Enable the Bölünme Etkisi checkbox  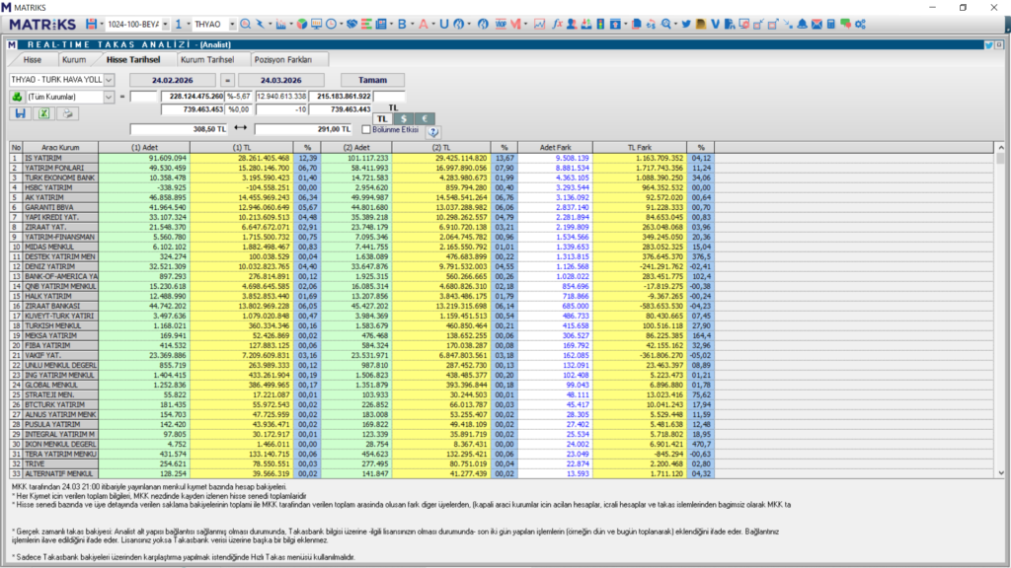click(x=366, y=129)
